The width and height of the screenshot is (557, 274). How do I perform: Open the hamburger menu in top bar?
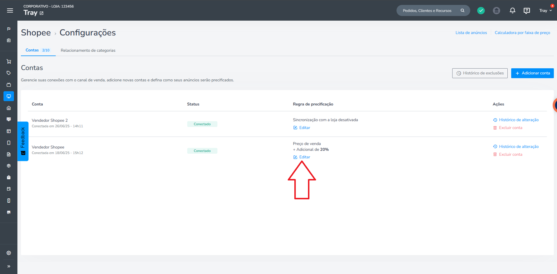[10, 10]
